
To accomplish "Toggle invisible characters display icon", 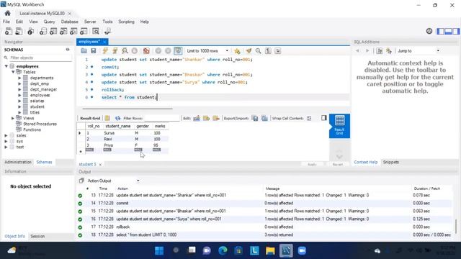I will (268, 51).
